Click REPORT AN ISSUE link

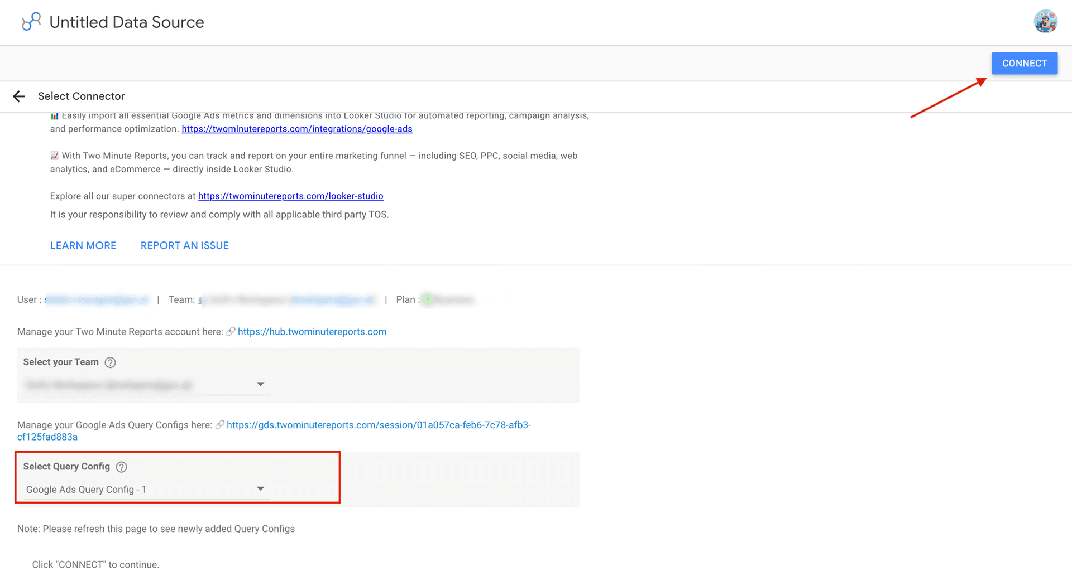[x=185, y=246]
